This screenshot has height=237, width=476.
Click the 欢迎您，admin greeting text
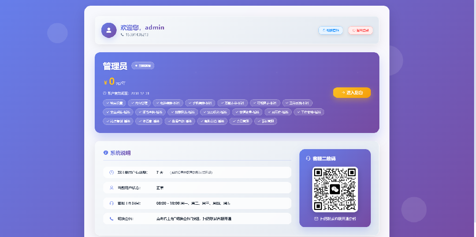(142, 27)
